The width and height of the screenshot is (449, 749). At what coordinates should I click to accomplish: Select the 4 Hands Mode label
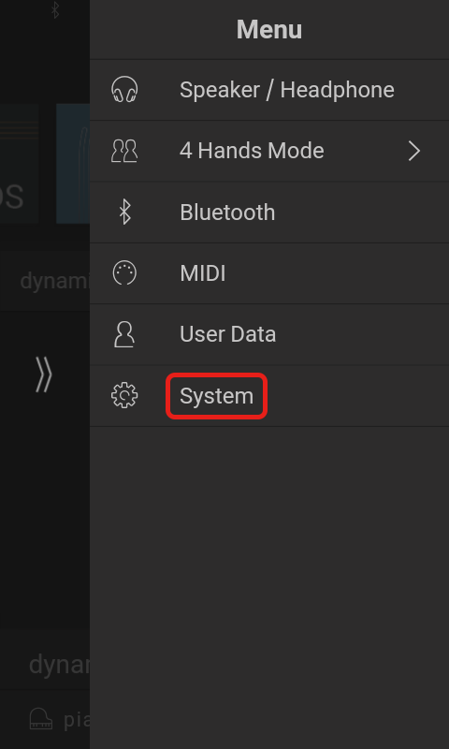click(x=252, y=151)
